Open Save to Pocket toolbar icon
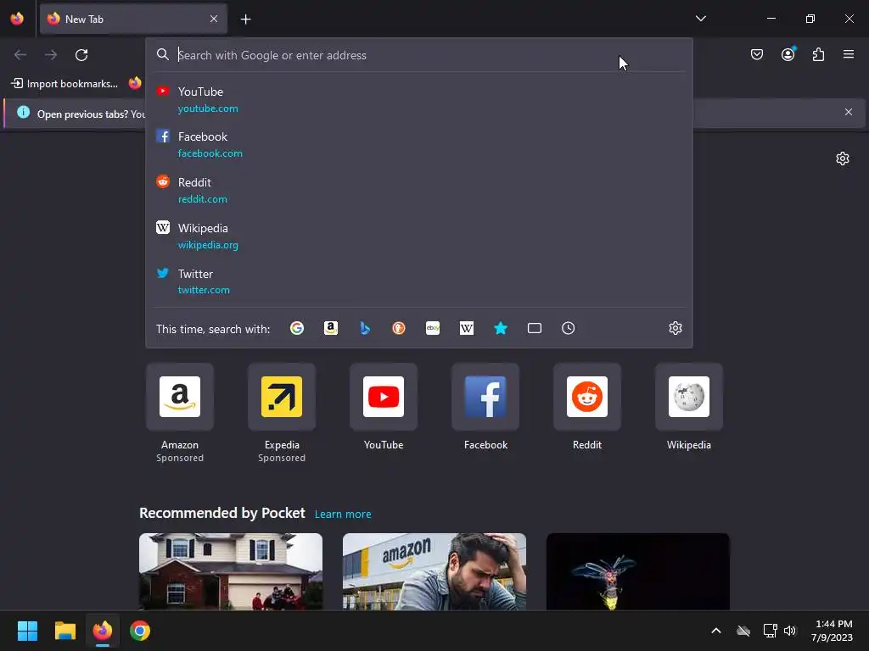The width and height of the screenshot is (869, 651). pos(757,54)
